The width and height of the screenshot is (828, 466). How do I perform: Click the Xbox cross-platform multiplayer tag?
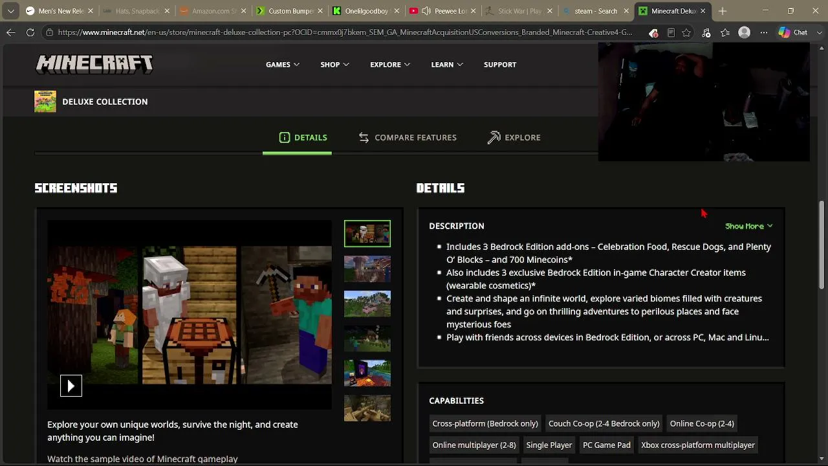698,445
